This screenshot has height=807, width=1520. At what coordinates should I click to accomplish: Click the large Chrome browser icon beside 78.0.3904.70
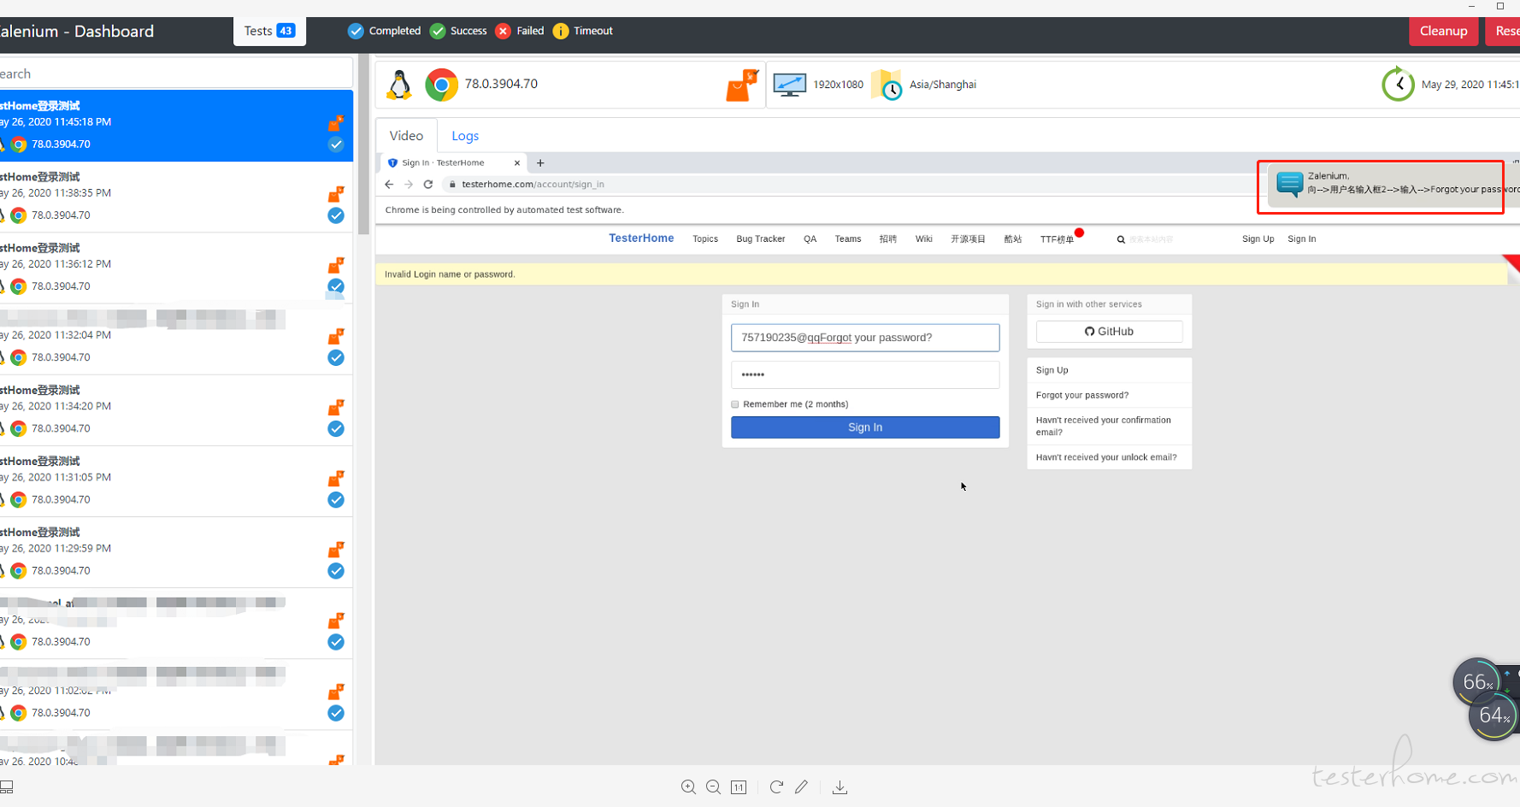click(441, 85)
